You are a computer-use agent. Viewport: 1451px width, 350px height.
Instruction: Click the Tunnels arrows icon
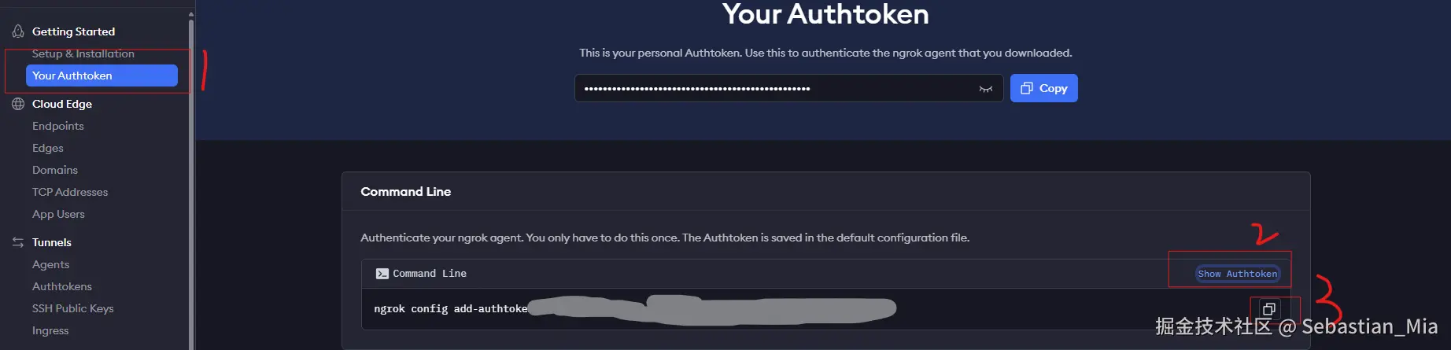click(x=18, y=242)
